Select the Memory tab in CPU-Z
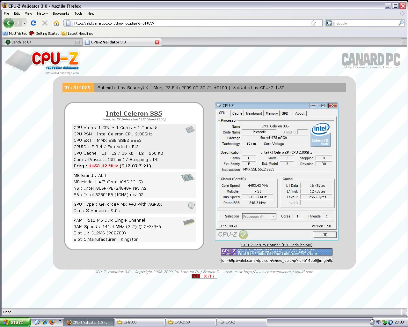The image size is (408, 327). click(272, 113)
